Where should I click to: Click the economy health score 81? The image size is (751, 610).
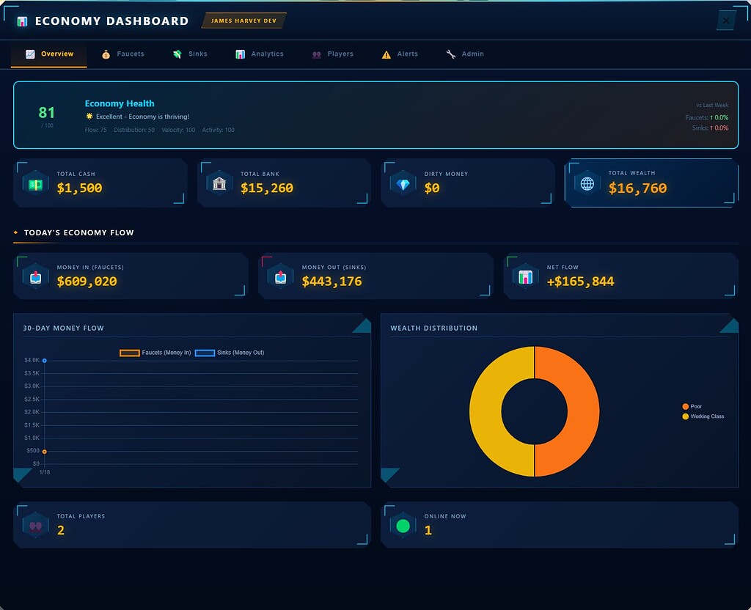point(46,112)
